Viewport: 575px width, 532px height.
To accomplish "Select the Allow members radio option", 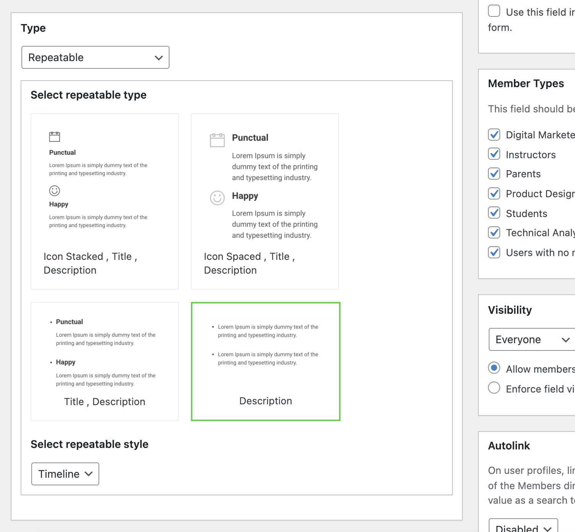I will 494,368.
